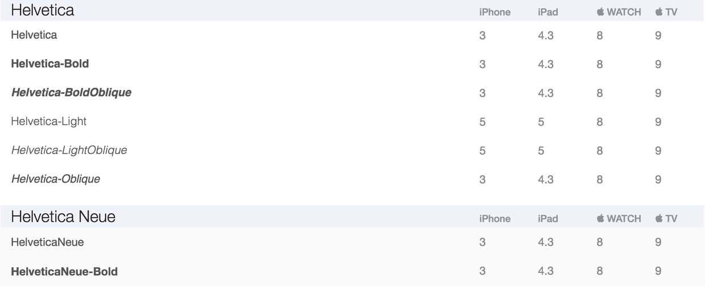Choose the HelveticaNeue-Bold font name
The width and height of the screenshot is (705, 286).
pyautogui.click(x=64, y=272)
